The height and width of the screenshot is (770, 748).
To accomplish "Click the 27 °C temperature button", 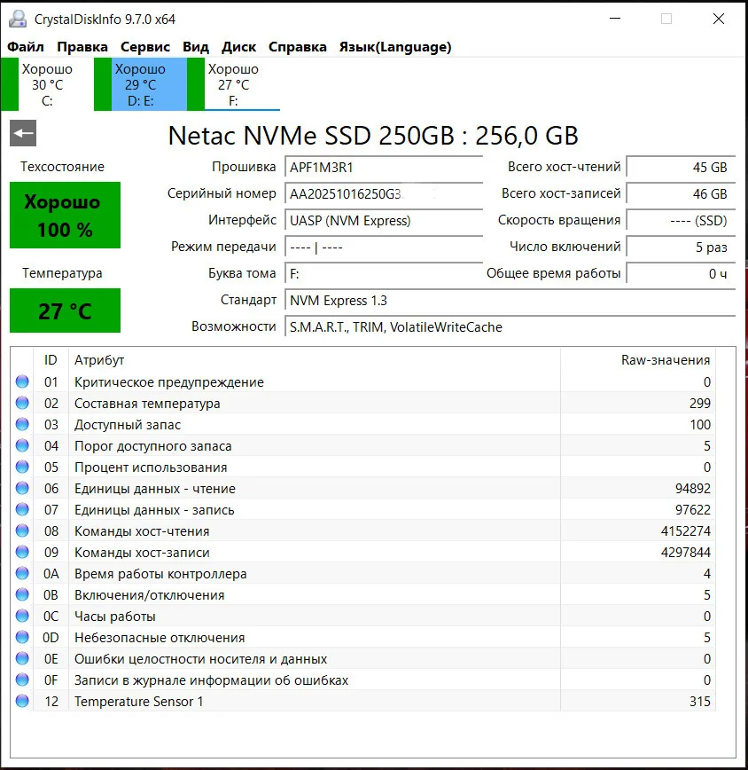I will (x=66, y=310).
